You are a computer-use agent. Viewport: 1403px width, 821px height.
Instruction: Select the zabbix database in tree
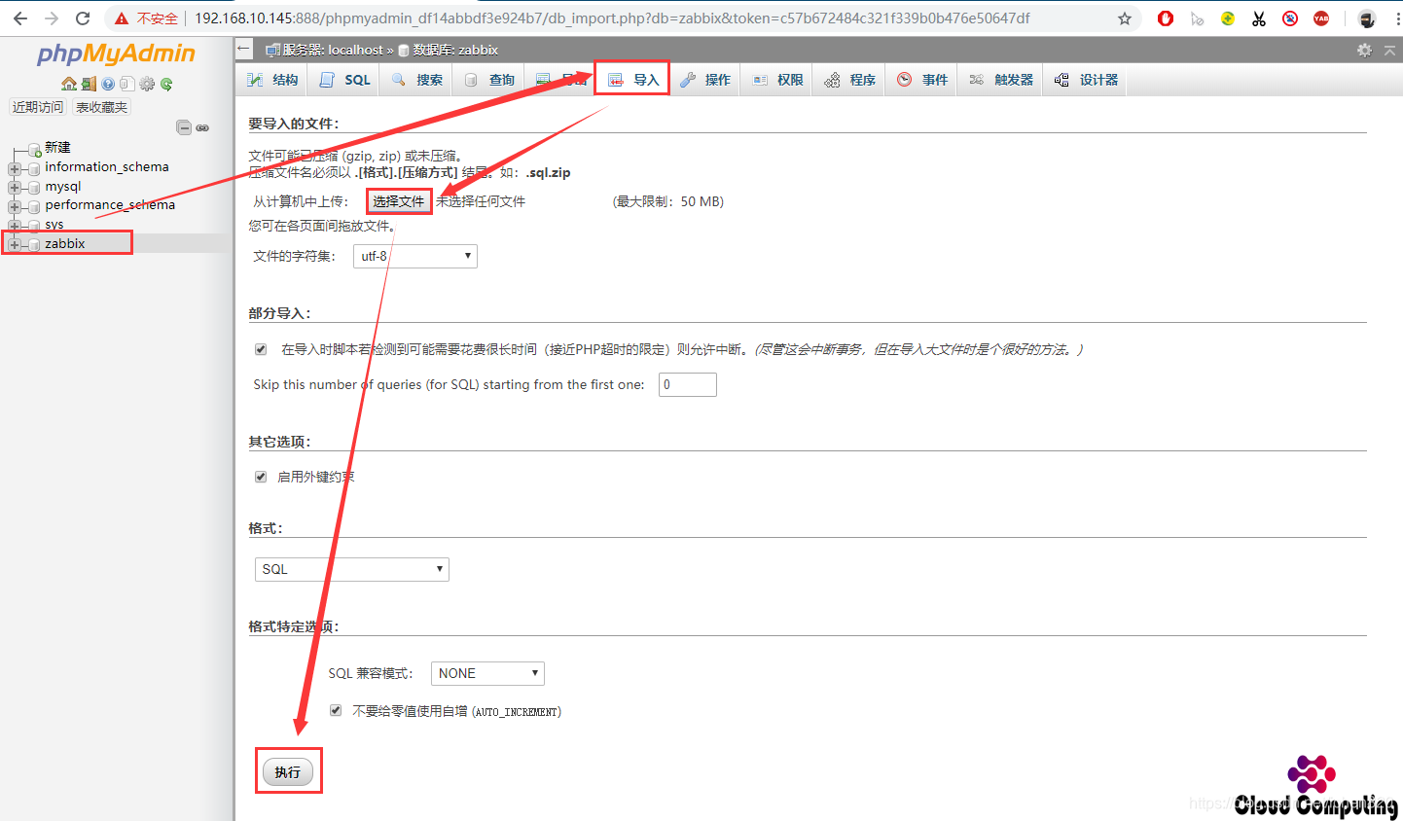65,244
